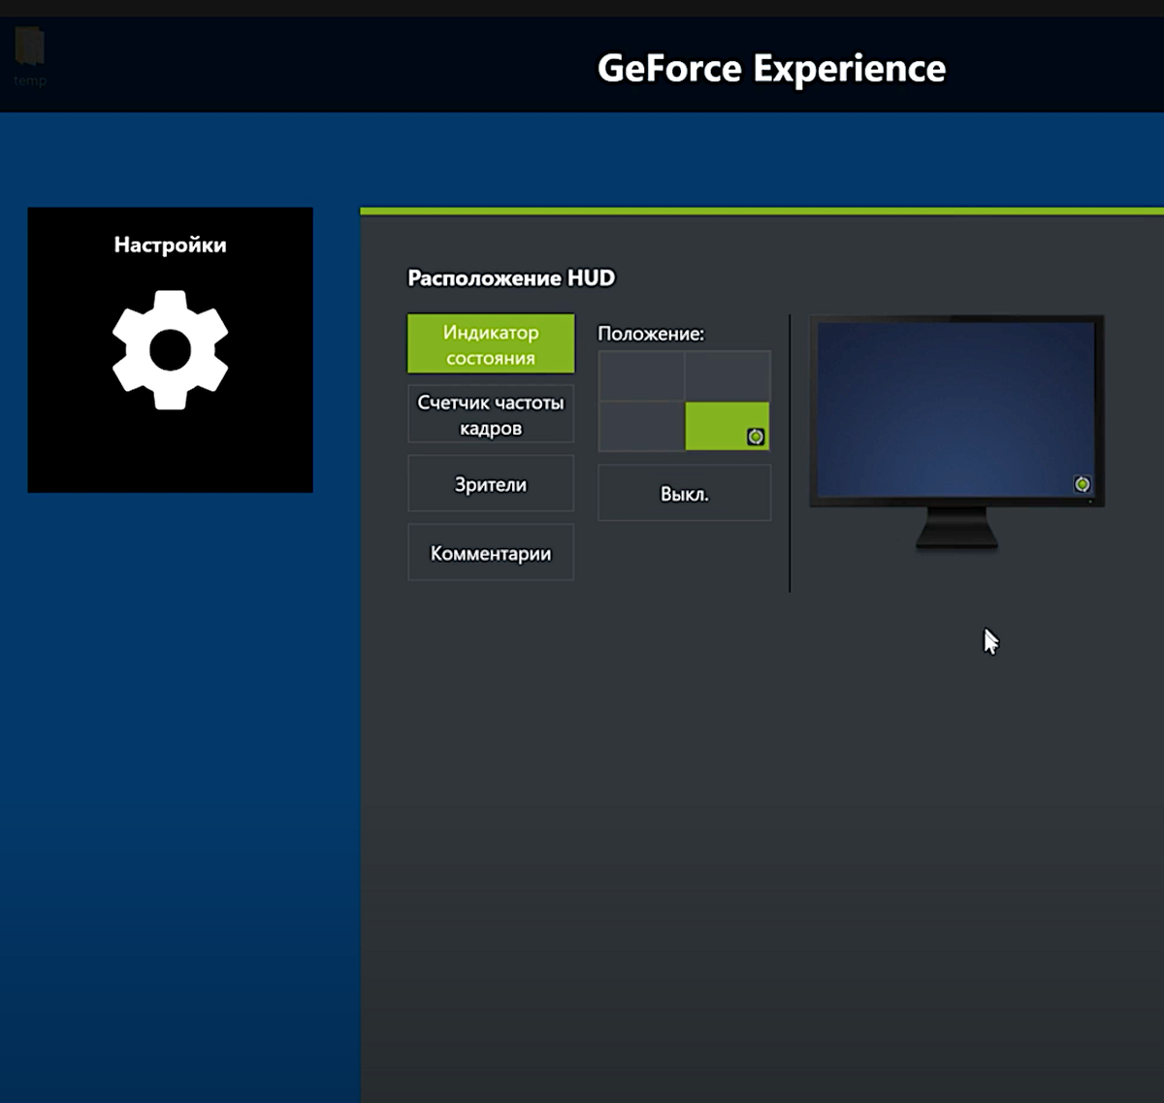Set position to top-right quadrant
Viewport: 1164px width, 1103px height.
[x=727, y=376]
